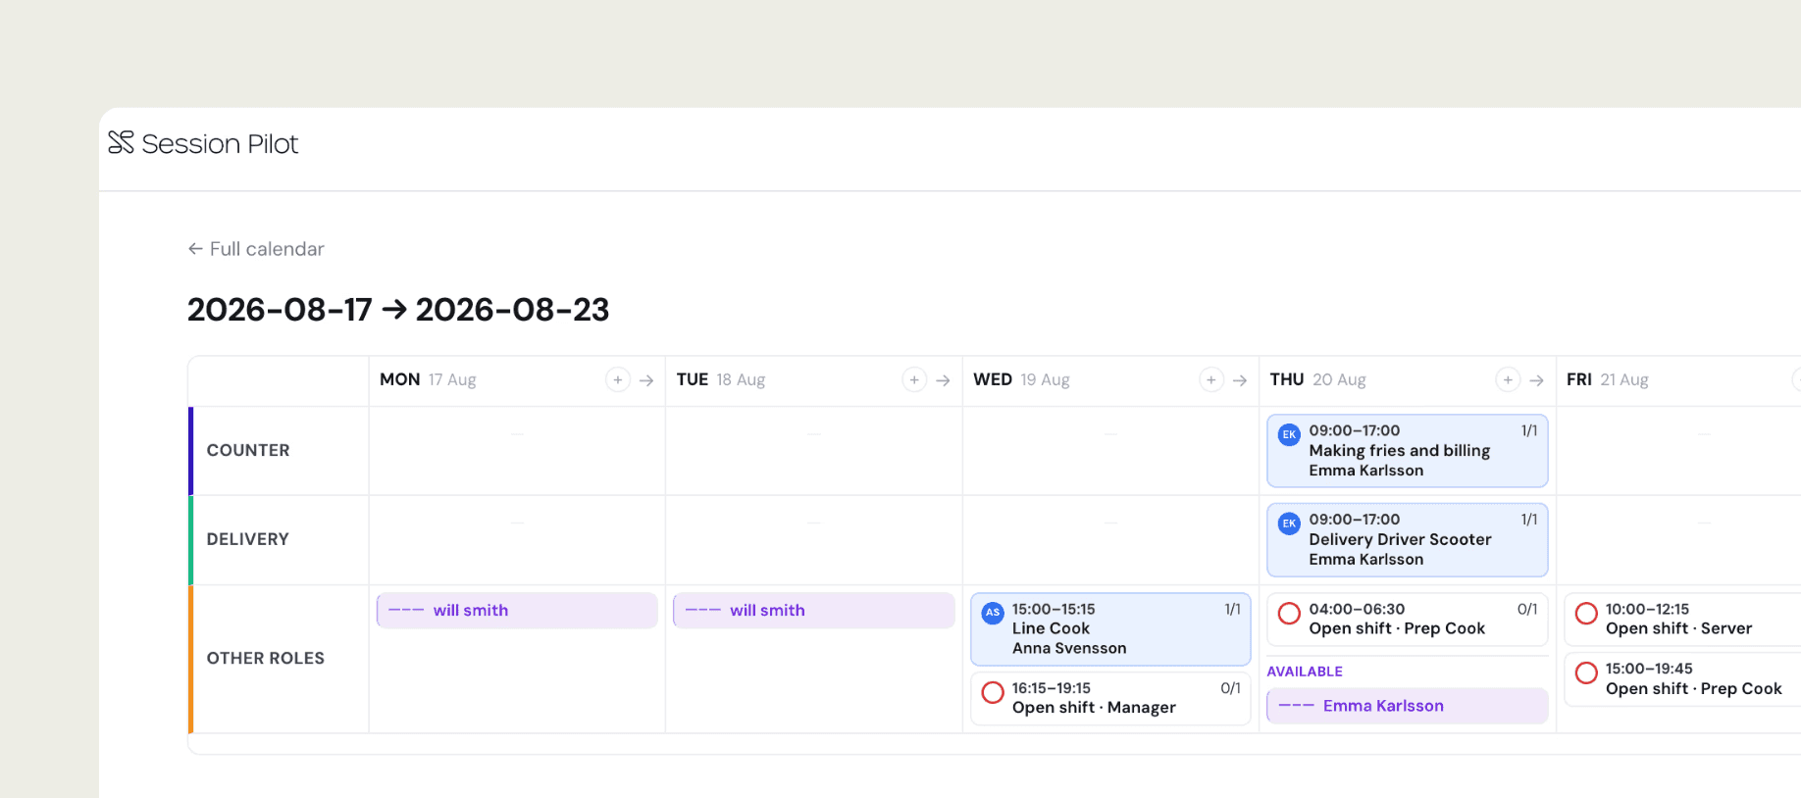Add a shift on Wednesday 19 Aug
The height and width of the screenshot is (798, 1801).
pos(1211,379)
